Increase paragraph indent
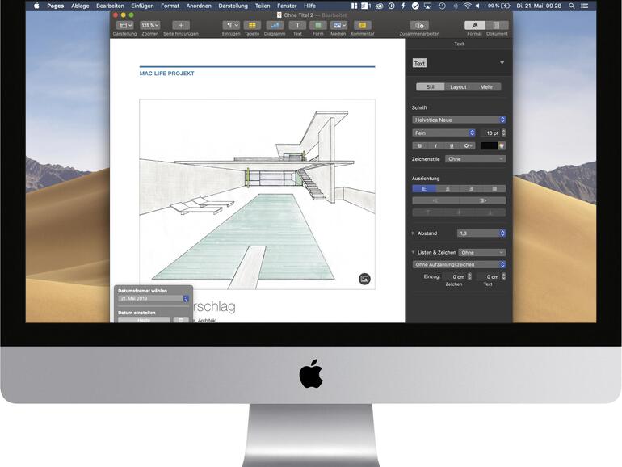The image size is (622, 467). [x=483, y=200]
